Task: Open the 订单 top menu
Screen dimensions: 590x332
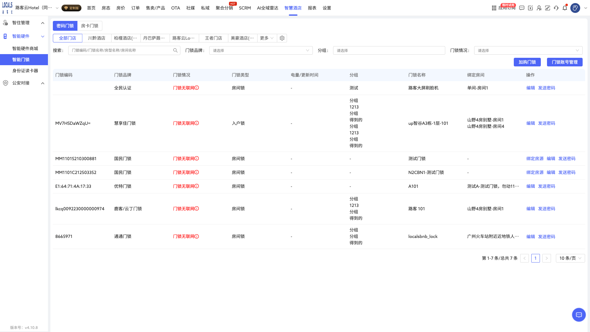Action: (x=136, y=8)
